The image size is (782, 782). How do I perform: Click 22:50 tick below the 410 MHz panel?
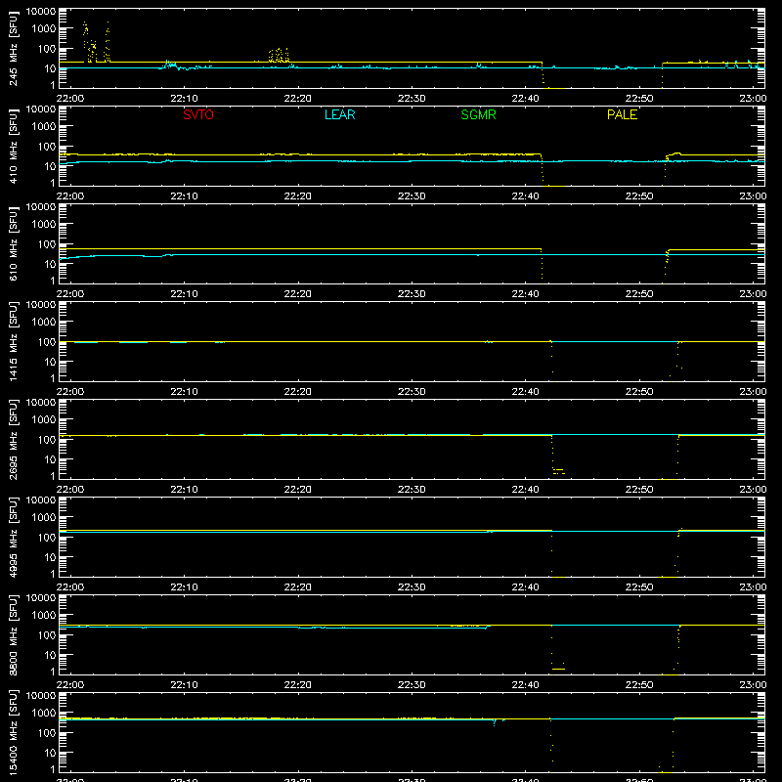coord(639,196)
